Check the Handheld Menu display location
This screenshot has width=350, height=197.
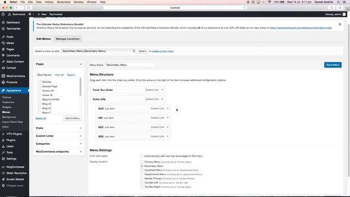pyautogui.click(x=142, y=170)
